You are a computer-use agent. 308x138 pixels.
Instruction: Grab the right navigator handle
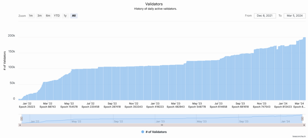(302, 118)
